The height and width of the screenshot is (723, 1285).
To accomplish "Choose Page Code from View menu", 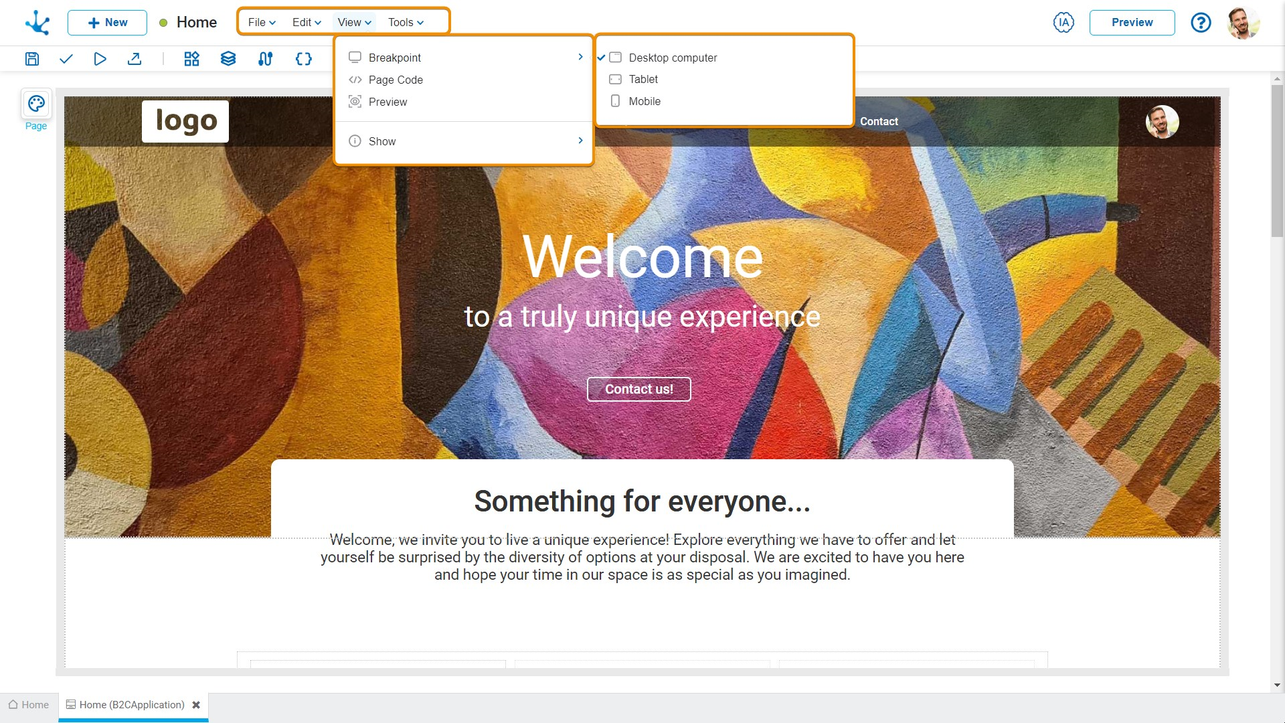I will click(395, 80).
